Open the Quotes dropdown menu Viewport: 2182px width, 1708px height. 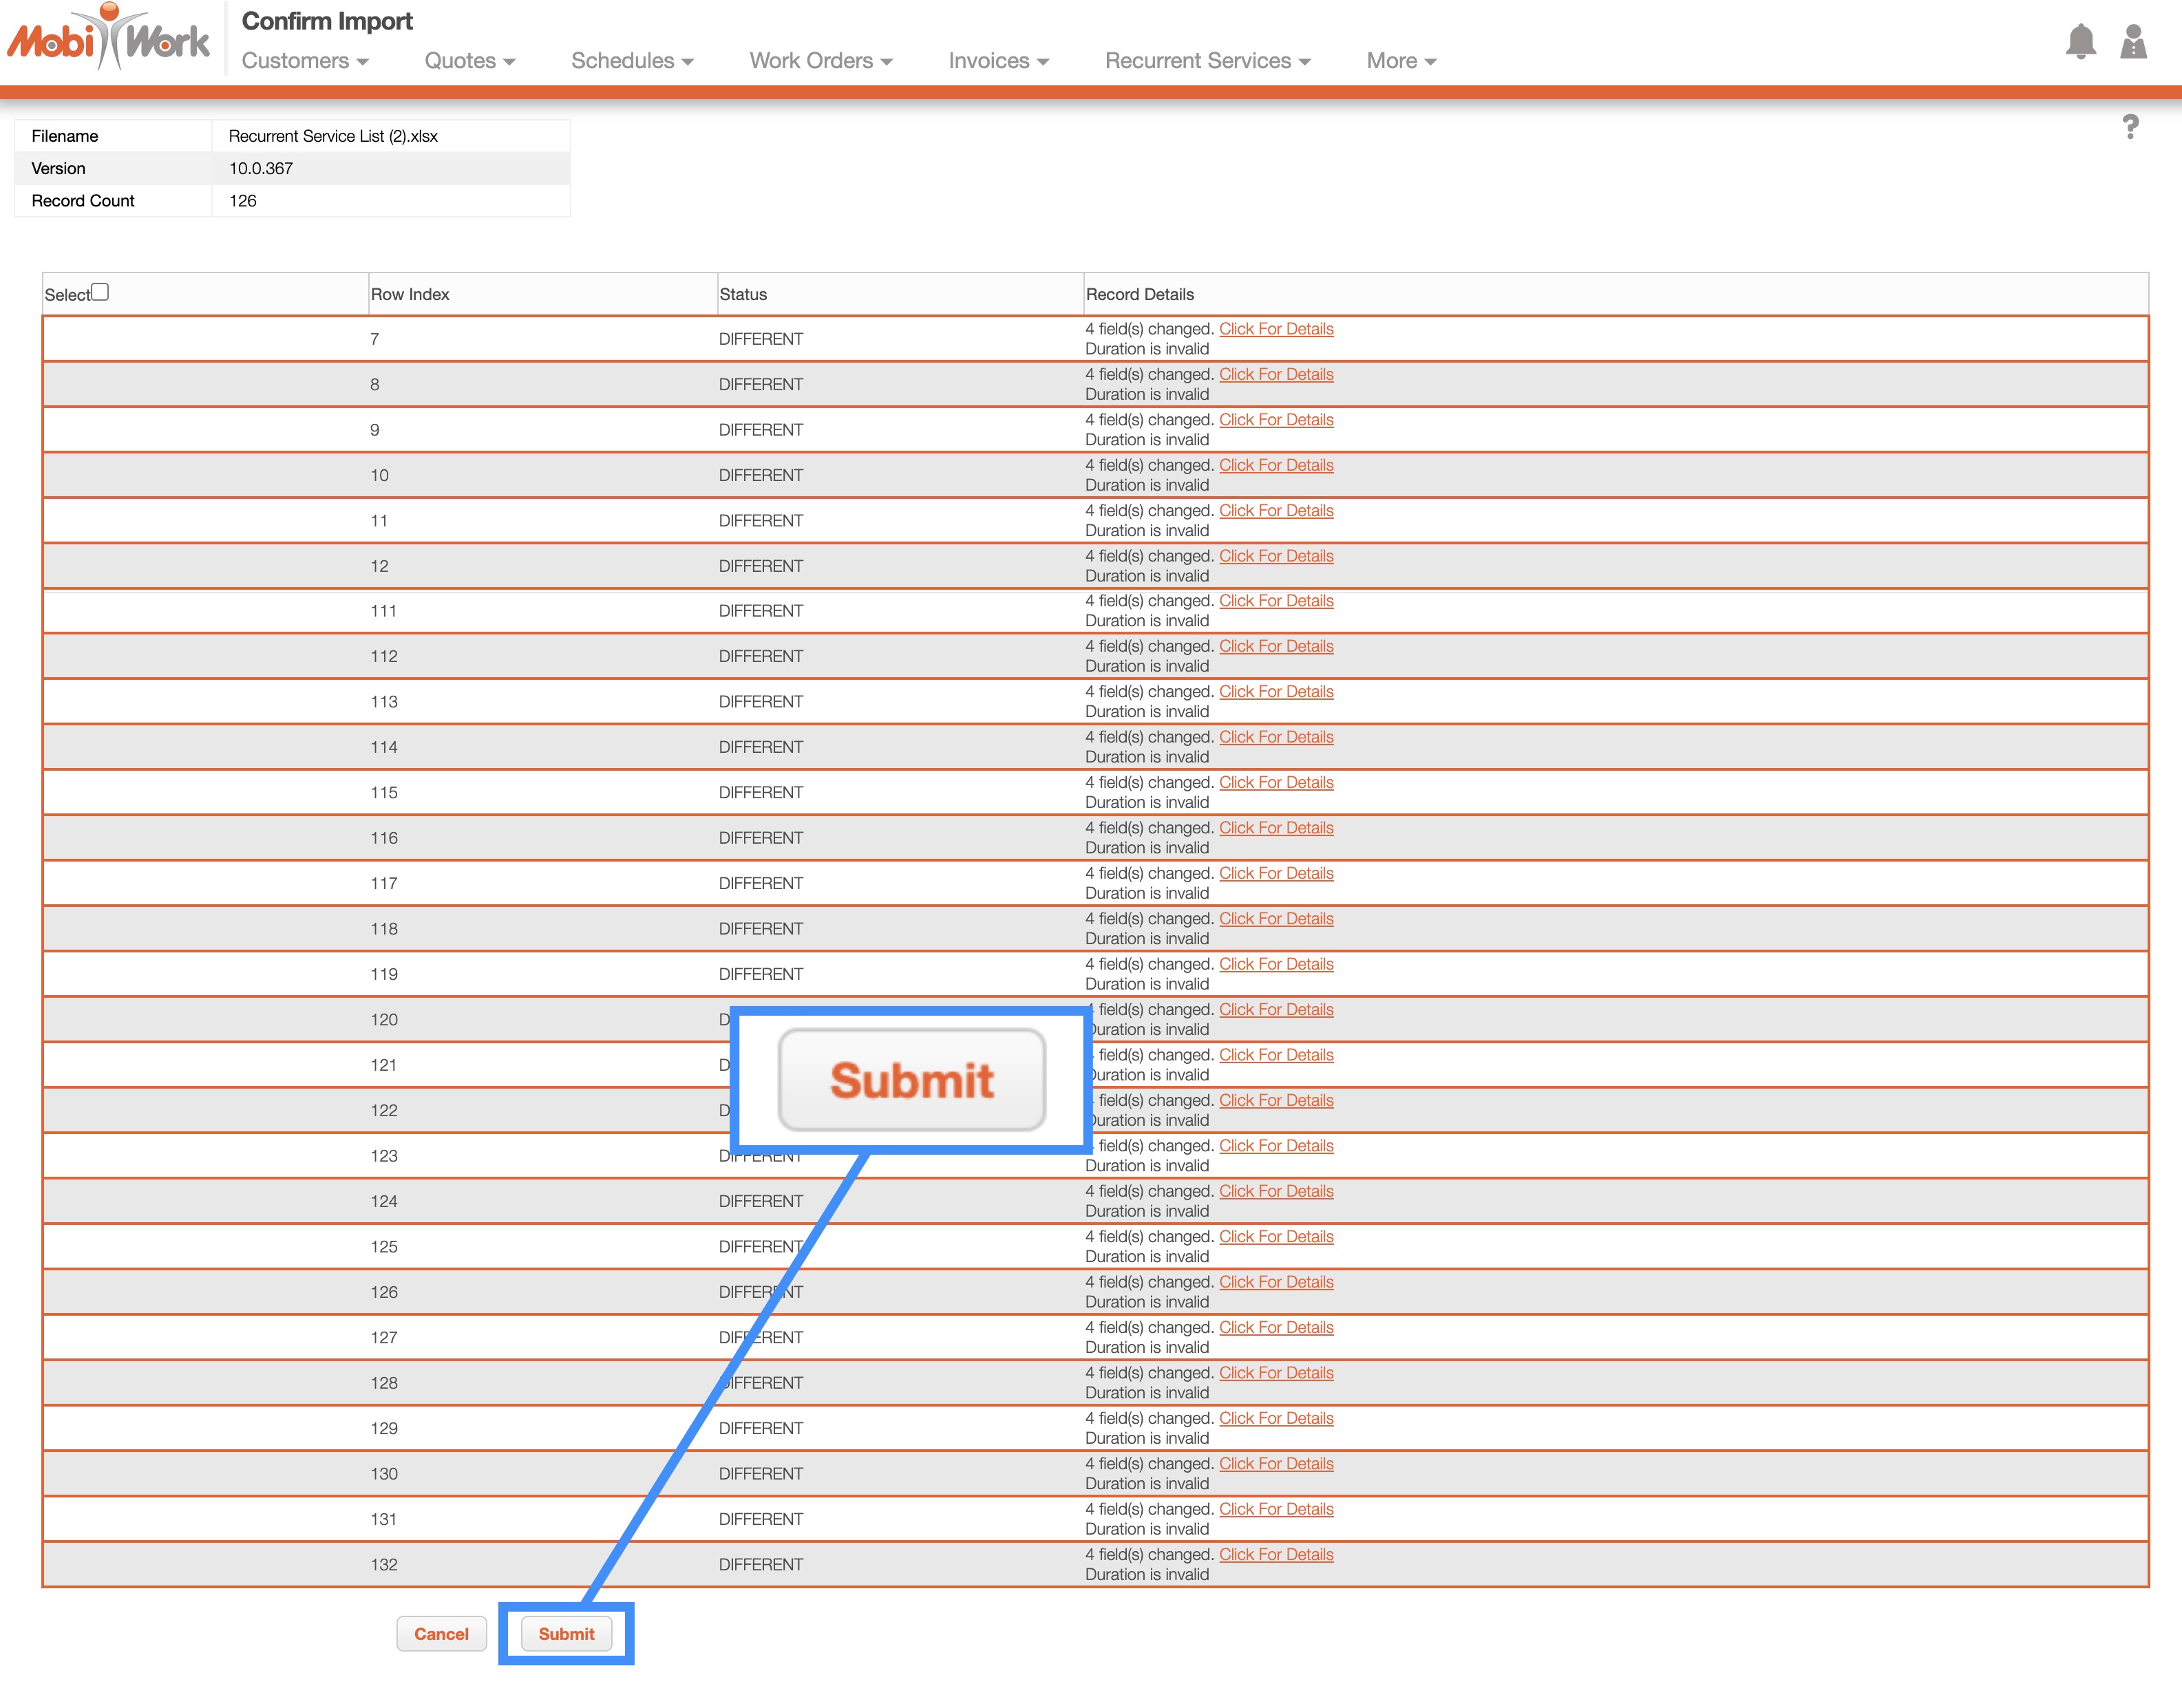(x=469, y=61)
